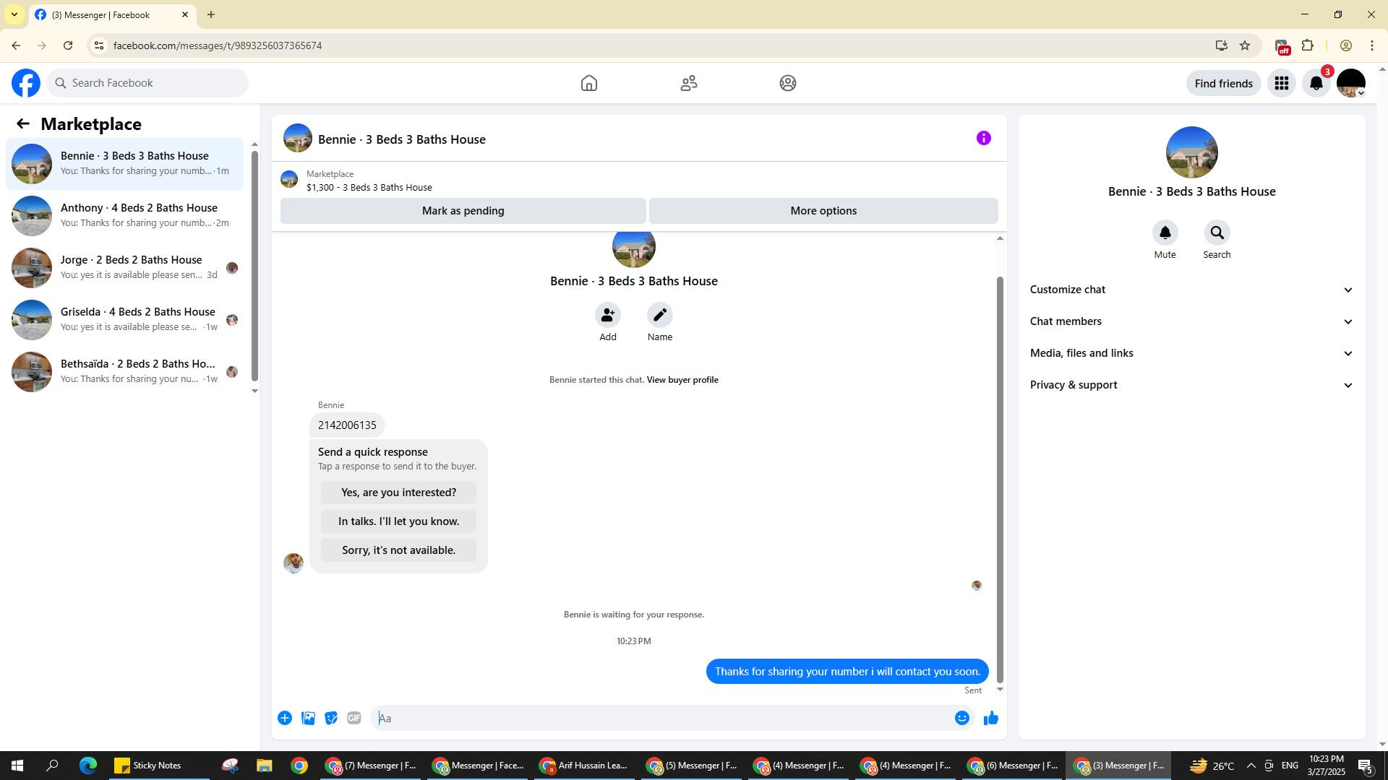
Task: Send quick response 'Sorry, it's not available.'
Action: (x=398, y=550)
